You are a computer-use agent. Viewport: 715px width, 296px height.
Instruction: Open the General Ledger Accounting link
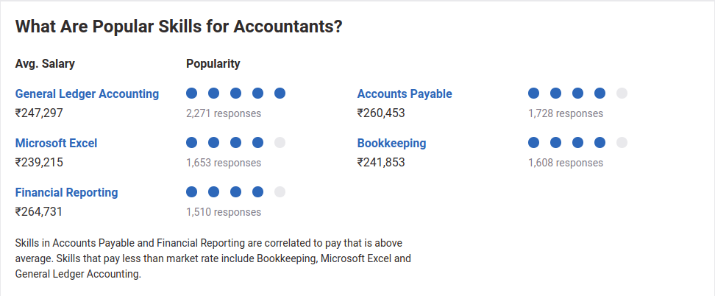tap(87, 94)
